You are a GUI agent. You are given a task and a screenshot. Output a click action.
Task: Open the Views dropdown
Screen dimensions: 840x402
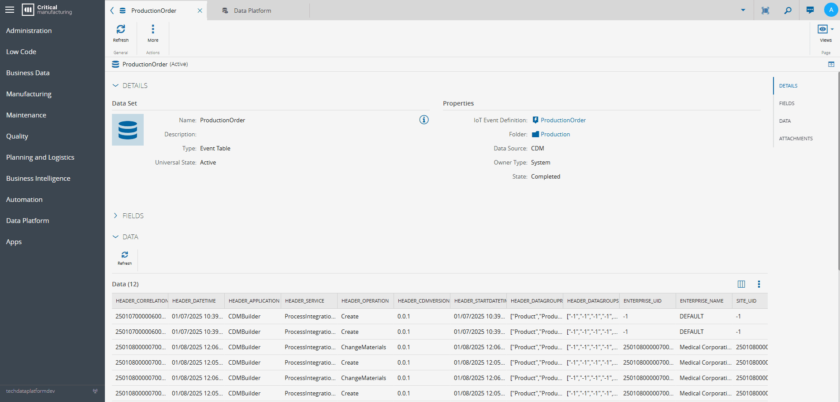pyautogui.click(x=825, y=30)
